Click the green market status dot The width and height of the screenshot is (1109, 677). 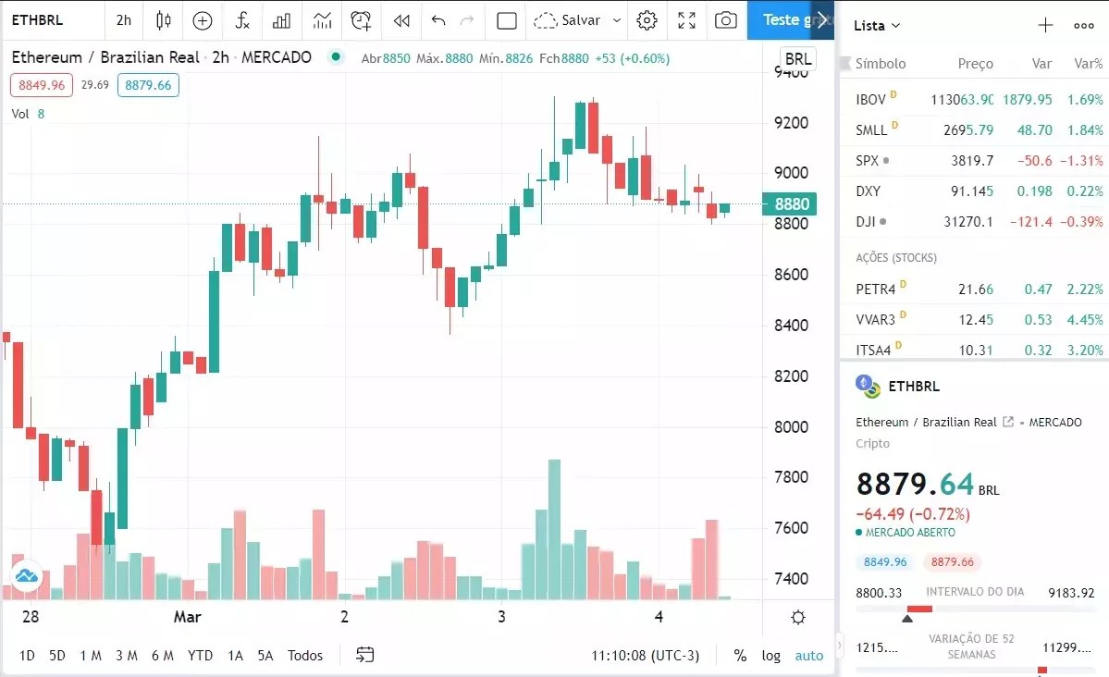pyautogui.click(x=336, y=57)
